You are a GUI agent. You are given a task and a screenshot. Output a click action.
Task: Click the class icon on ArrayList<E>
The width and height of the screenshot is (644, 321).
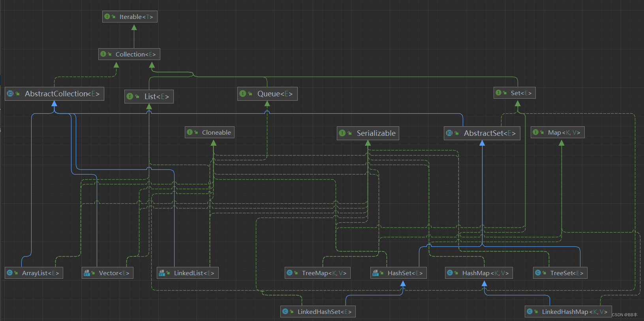(10, 273)
